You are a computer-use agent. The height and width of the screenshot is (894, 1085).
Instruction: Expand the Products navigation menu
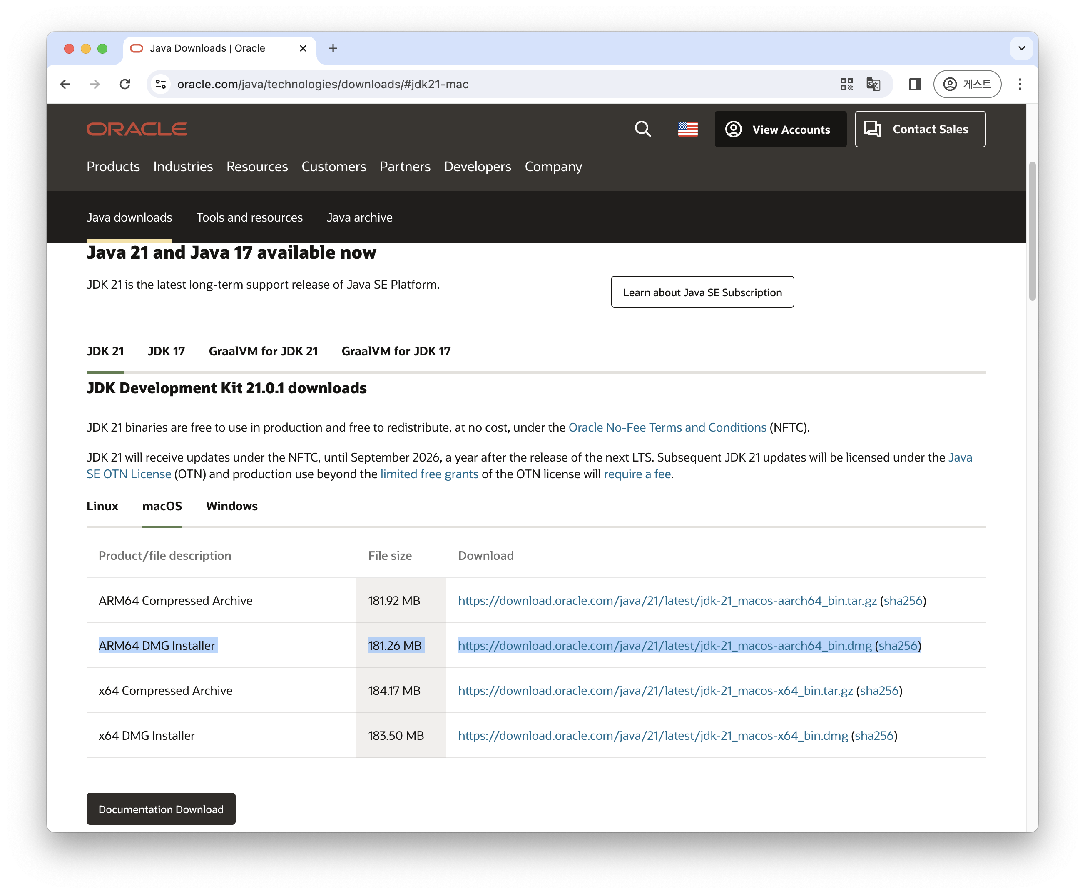click(x=113, y=167)
